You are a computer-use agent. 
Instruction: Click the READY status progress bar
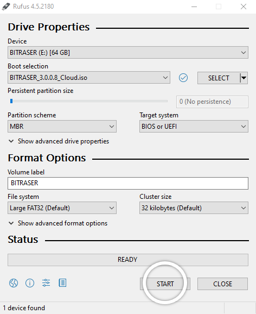tap(128, 260)
